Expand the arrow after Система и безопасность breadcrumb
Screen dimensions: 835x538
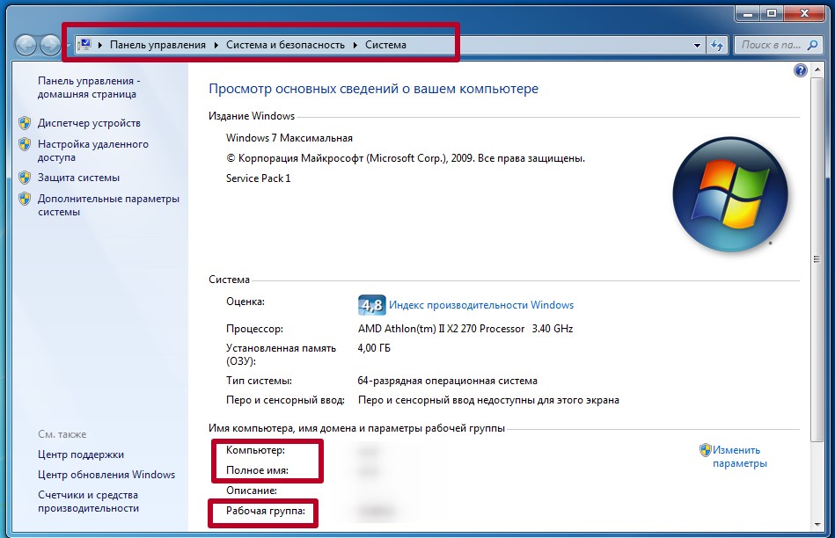pyautogui.click(x=355, y=45)
